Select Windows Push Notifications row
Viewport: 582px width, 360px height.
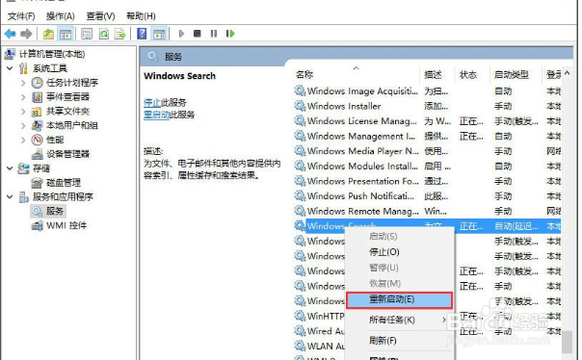coord(428,195)
